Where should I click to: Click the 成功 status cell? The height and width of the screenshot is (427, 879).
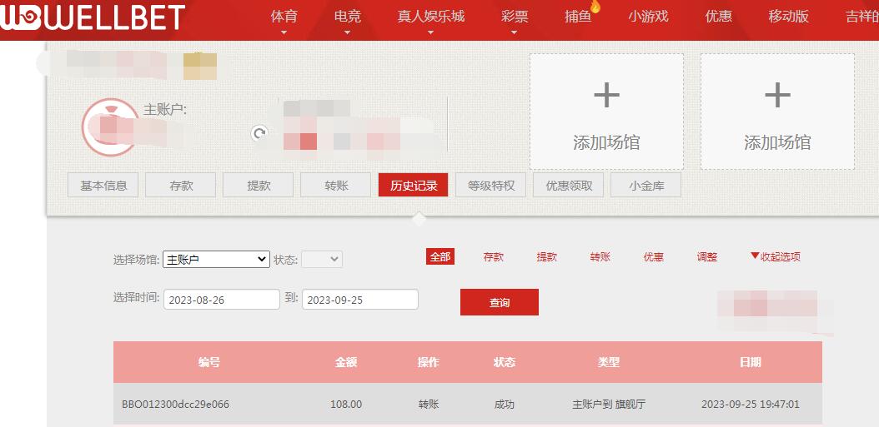504,404
